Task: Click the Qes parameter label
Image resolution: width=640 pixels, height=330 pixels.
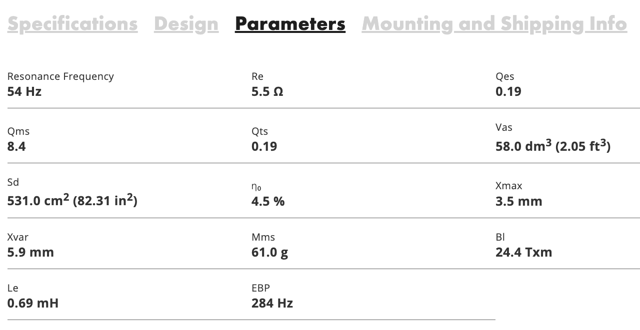Action: (505, 76)
